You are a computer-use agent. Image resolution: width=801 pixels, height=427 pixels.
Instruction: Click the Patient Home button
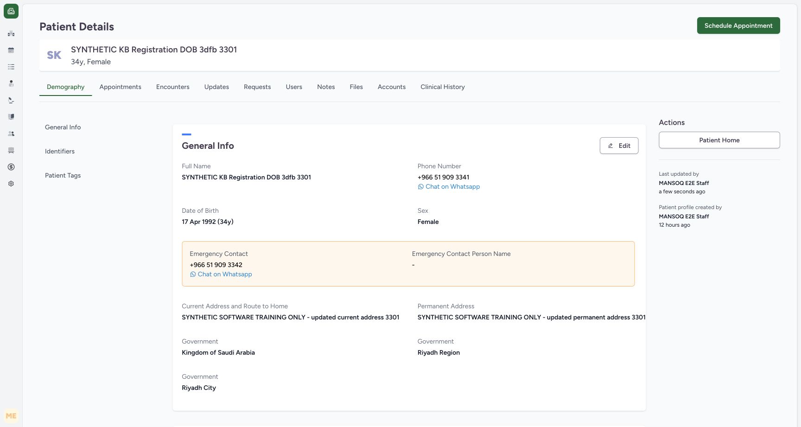point(719,140)
